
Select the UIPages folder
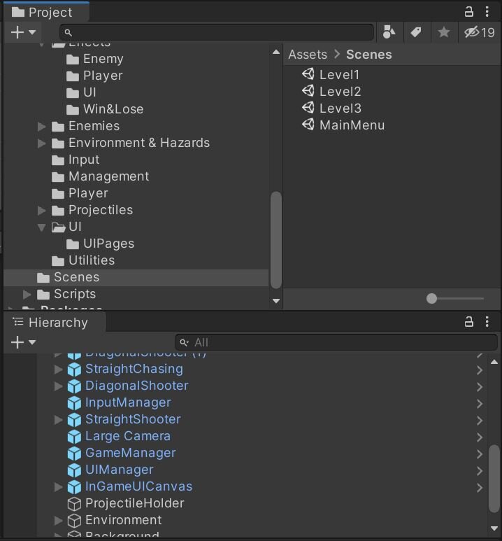100,244
